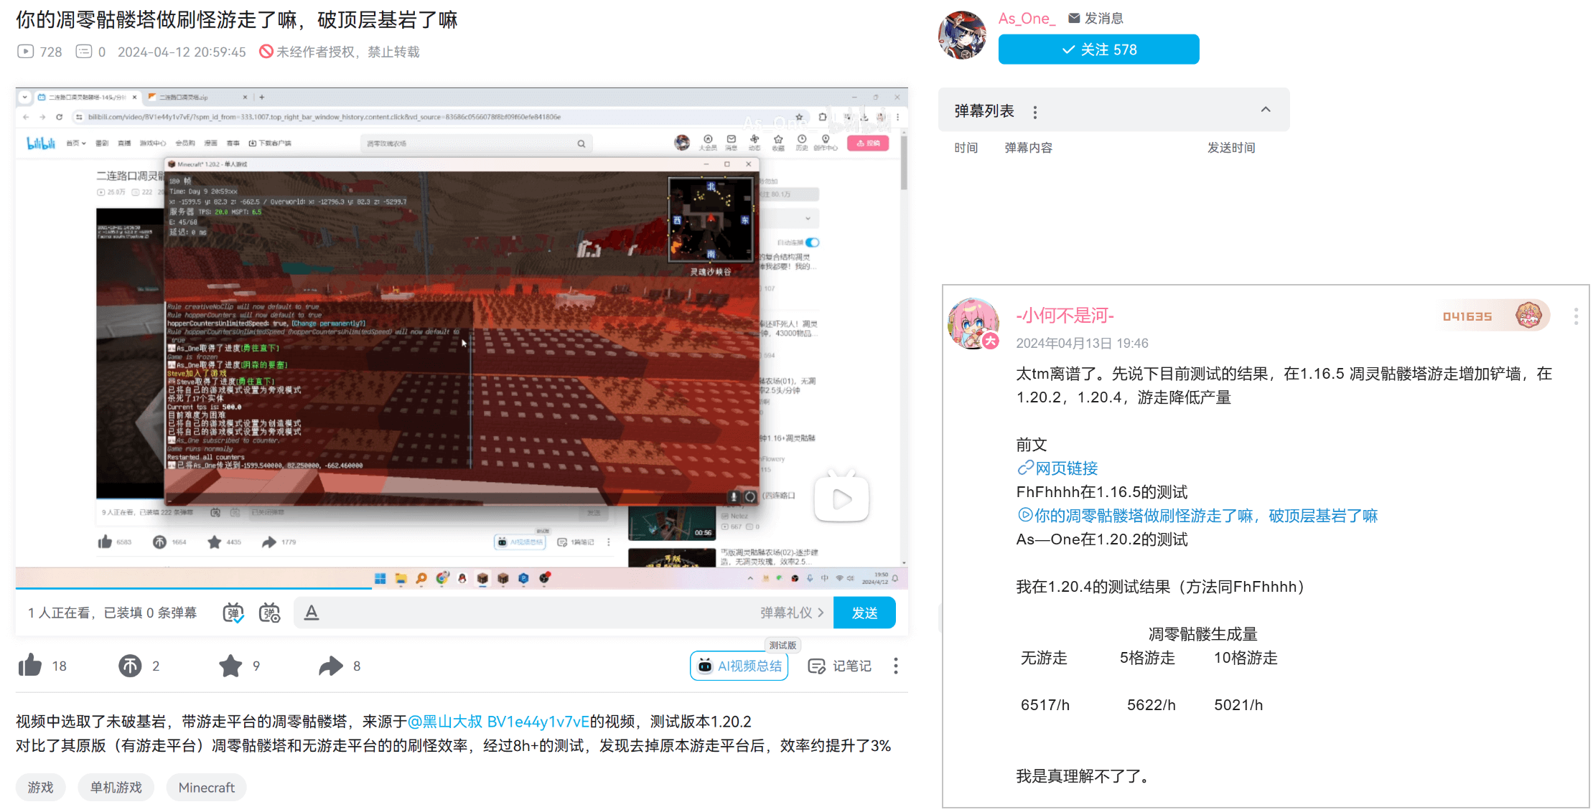Collapse the 弹幕列表 panel

point(1266,109)
